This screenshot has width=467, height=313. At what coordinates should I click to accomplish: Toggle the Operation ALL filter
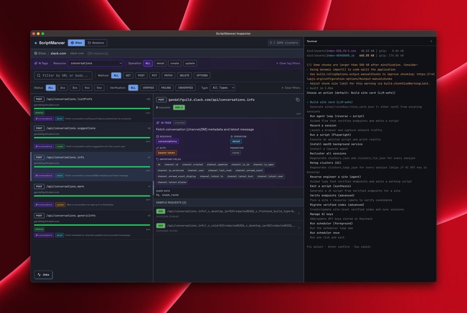(148, 63)
